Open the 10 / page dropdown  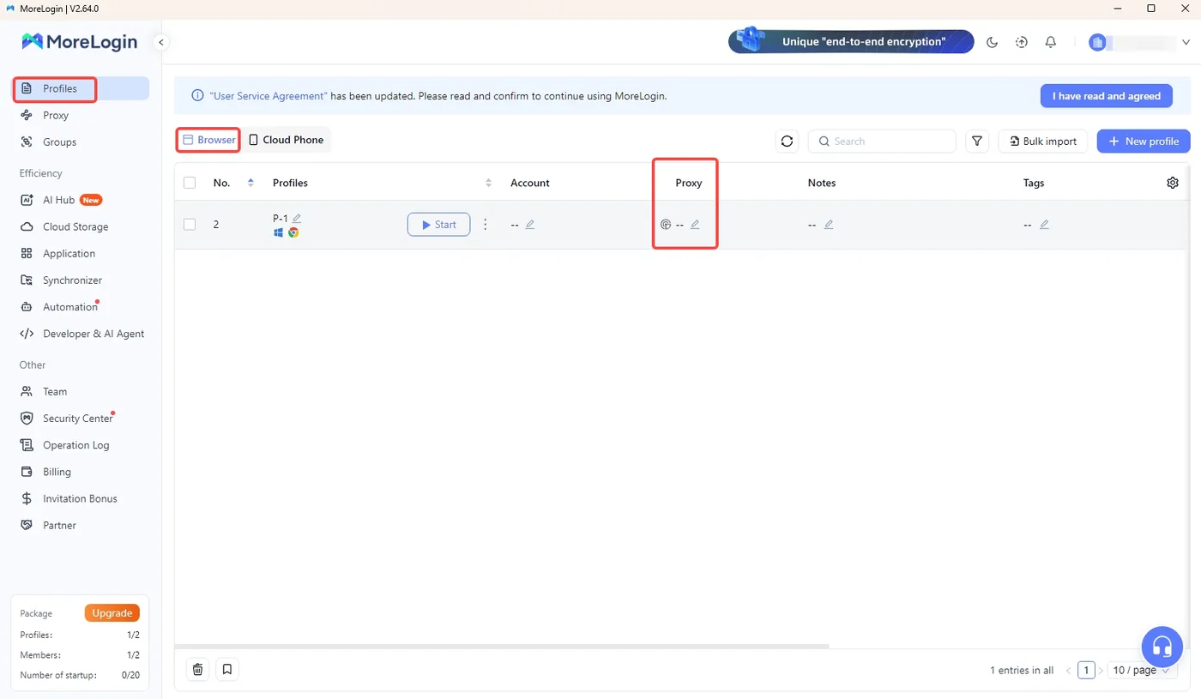1141,671
